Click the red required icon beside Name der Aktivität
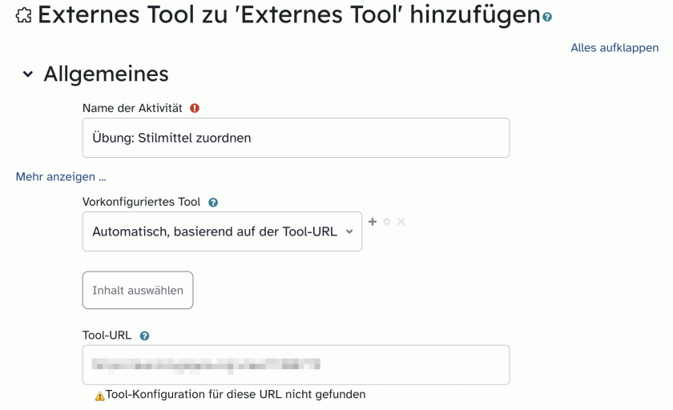The width and height of the screenshot is (673, 410). point(195,108)
